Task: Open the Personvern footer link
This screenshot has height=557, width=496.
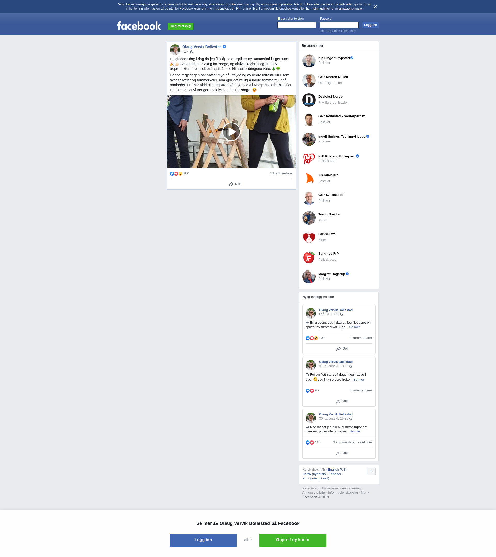Action: pyautogui.click(x=311, y=488)
